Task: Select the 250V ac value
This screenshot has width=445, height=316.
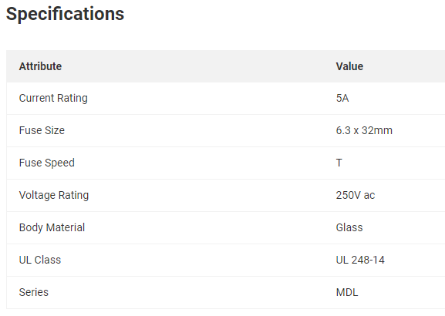Action: click(x=356, y=195)
